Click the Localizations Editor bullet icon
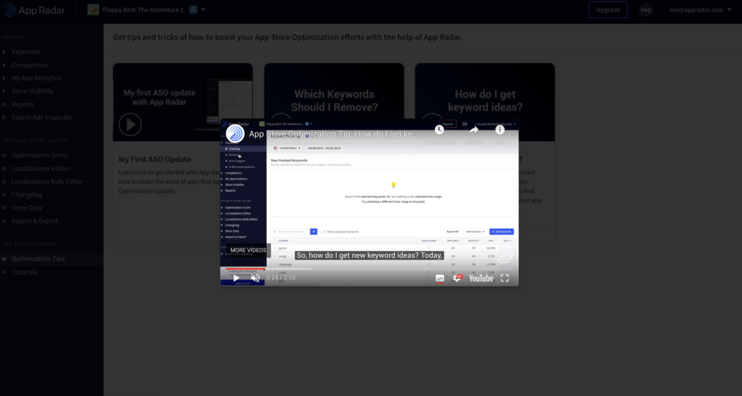Viewport: 742px width, 396px height. (4, 169)
